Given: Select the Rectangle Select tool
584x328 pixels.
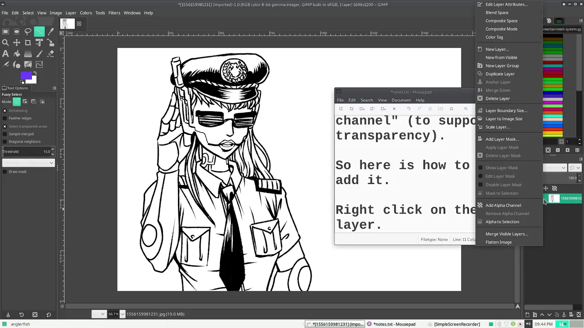Looking at the screenshot, I should pyautogui.click(x=5, y=31).
